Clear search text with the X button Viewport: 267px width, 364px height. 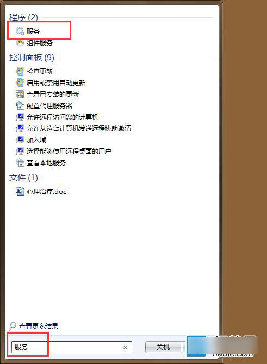[x=125, y=347]
